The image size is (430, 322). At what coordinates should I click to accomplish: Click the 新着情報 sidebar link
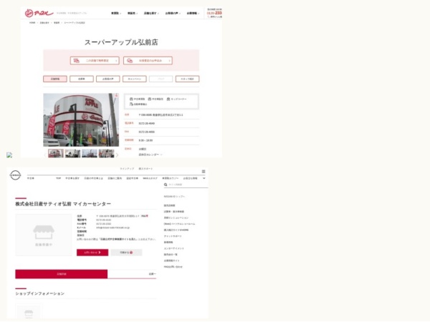coord(168,243)
